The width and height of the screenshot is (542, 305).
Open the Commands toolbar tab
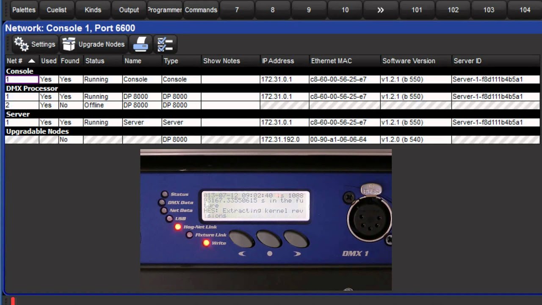[x=201, y=10]
